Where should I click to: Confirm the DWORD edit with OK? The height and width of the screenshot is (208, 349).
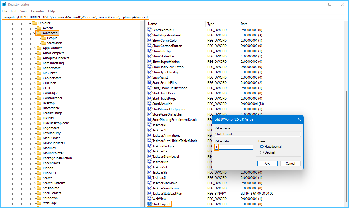tap(267, 164)
